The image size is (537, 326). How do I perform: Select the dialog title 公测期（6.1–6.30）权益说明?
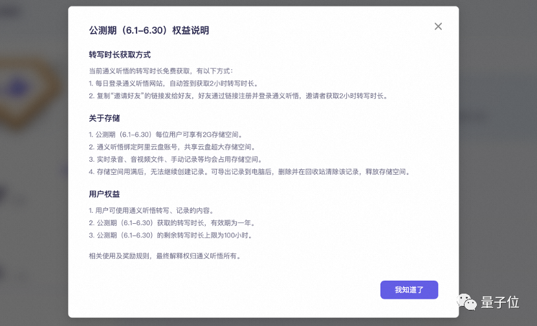149,30
